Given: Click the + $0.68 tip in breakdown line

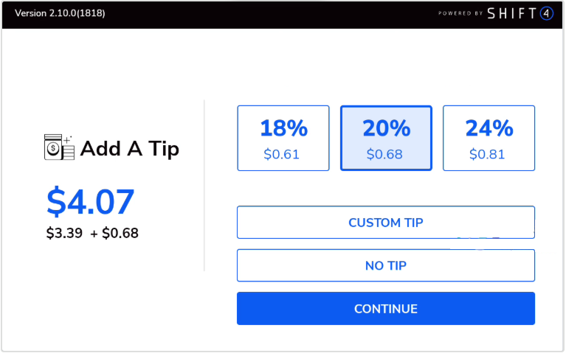Looking at the screenshot, I should point(120,234).
